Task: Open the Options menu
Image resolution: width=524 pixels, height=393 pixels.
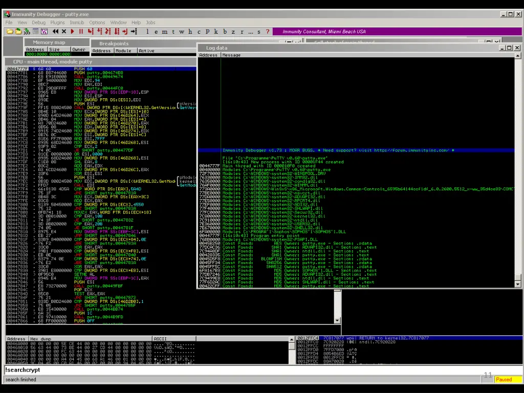Action: pyautogui.click(x=97, y=23)
